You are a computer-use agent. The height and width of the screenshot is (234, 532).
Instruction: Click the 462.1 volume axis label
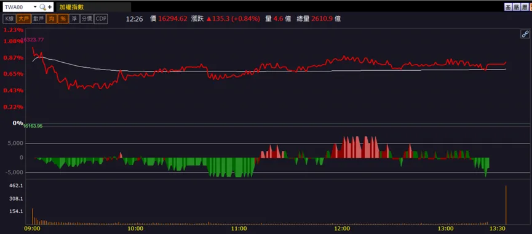pyautogui.click(x=16, y=186)
